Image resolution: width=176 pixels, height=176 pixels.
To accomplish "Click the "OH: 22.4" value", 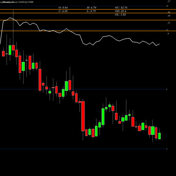I will click(x=120, y=11).
